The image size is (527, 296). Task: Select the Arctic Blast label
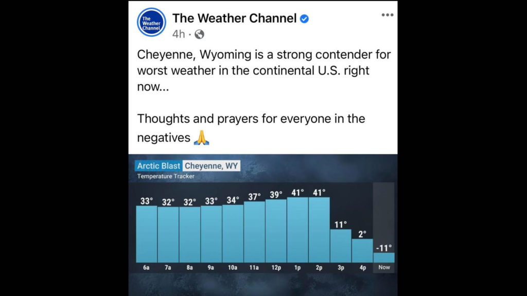(x=159, y=166)
